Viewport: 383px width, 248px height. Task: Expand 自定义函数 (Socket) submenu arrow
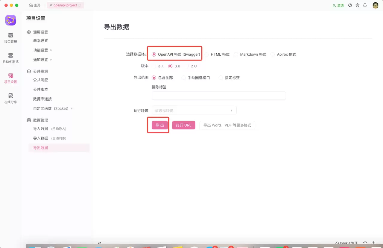(x=72, y=108)
